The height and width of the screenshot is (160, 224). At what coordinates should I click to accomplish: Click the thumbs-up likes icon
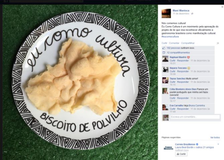pyautogui.click(x=164, y=48)
